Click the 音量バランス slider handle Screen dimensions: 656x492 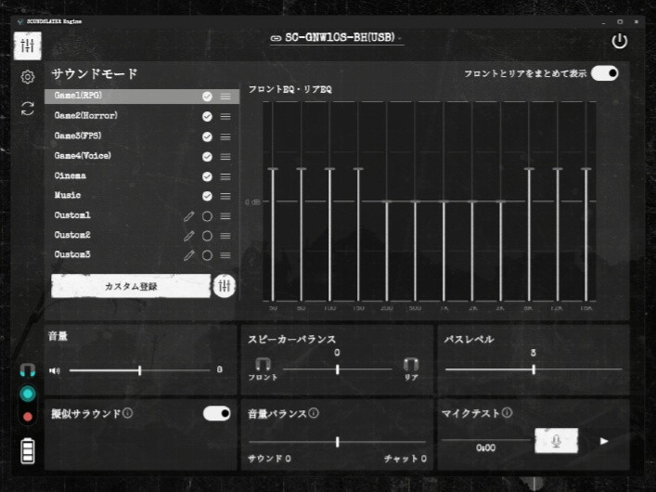coord(337,441)
